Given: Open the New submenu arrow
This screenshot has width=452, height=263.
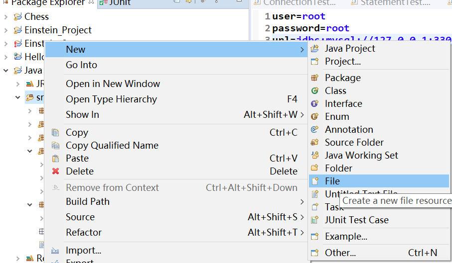Looking at the screenshot, I should [x=302, y=50].
